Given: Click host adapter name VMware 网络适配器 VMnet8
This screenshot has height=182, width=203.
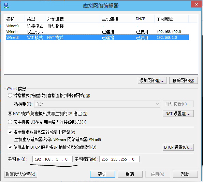Looking at the screenshot, I should 77,139.
